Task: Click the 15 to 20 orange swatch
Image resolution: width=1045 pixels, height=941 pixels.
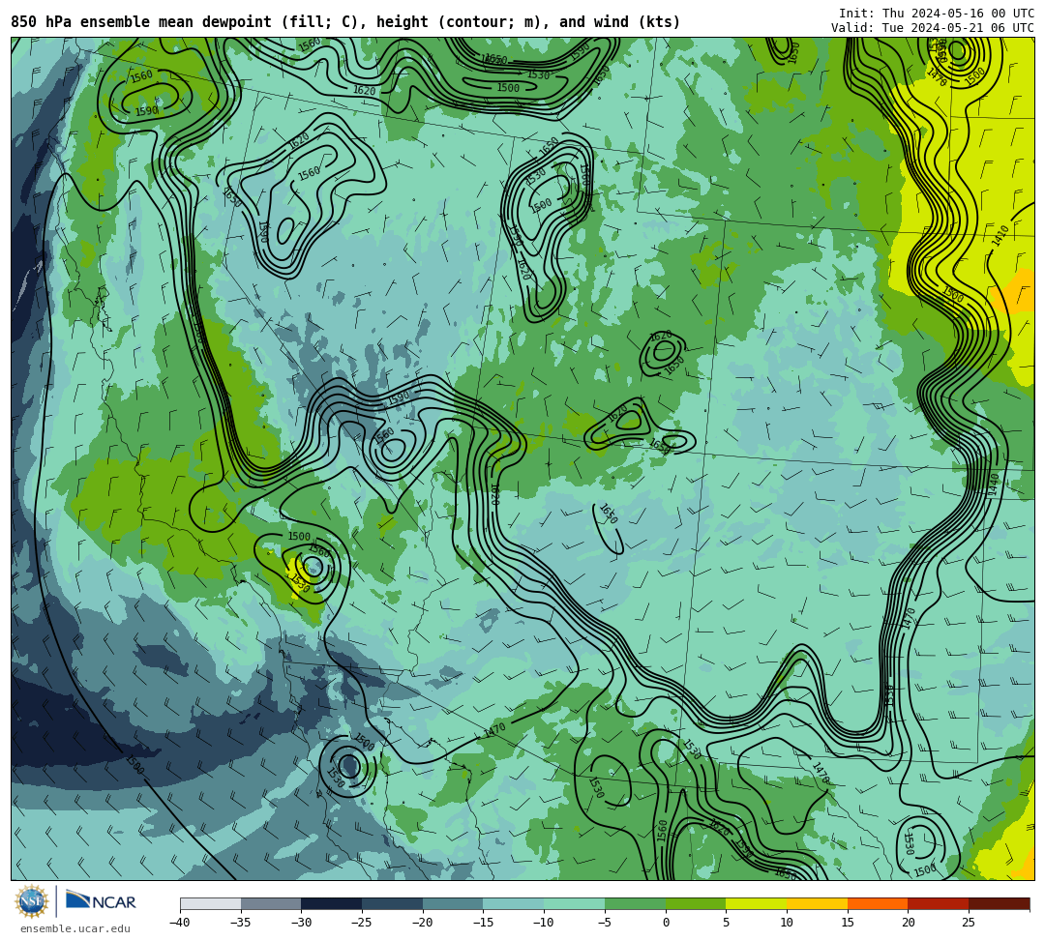Action: [877, 903]
